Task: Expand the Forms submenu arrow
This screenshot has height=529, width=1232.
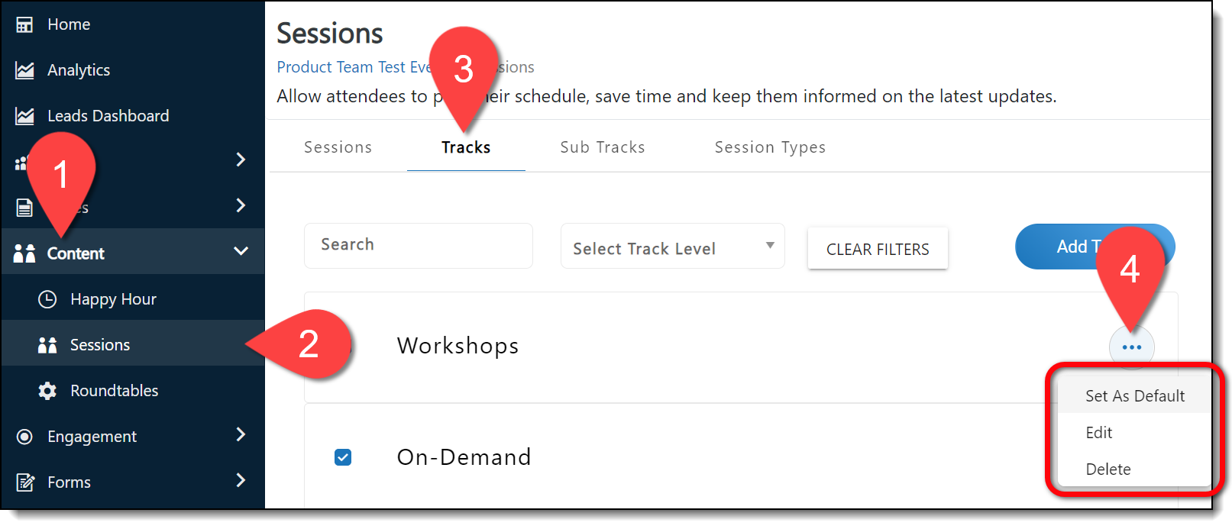Action: pyautogui.click(x=241, y=480)
